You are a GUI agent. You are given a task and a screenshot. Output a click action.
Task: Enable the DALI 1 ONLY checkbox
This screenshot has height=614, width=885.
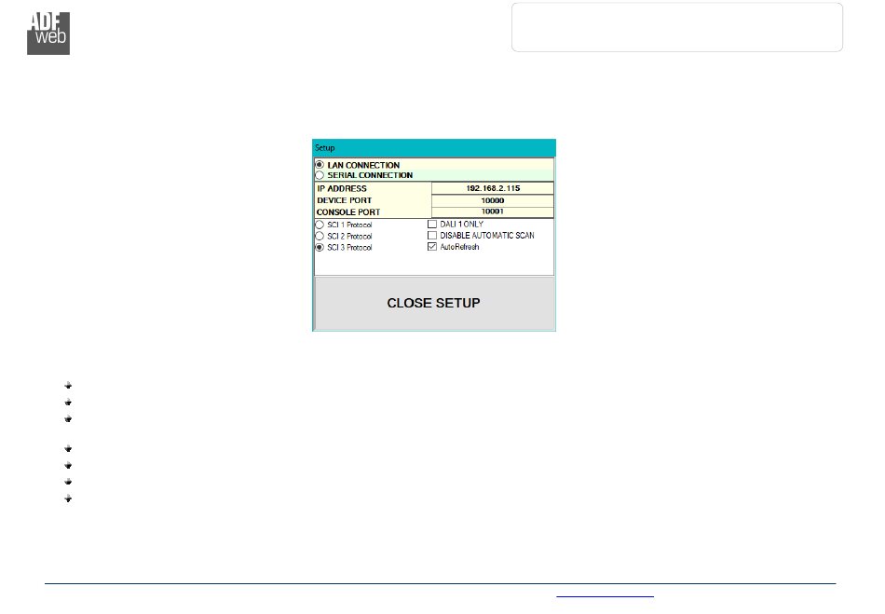coord(432,224)
